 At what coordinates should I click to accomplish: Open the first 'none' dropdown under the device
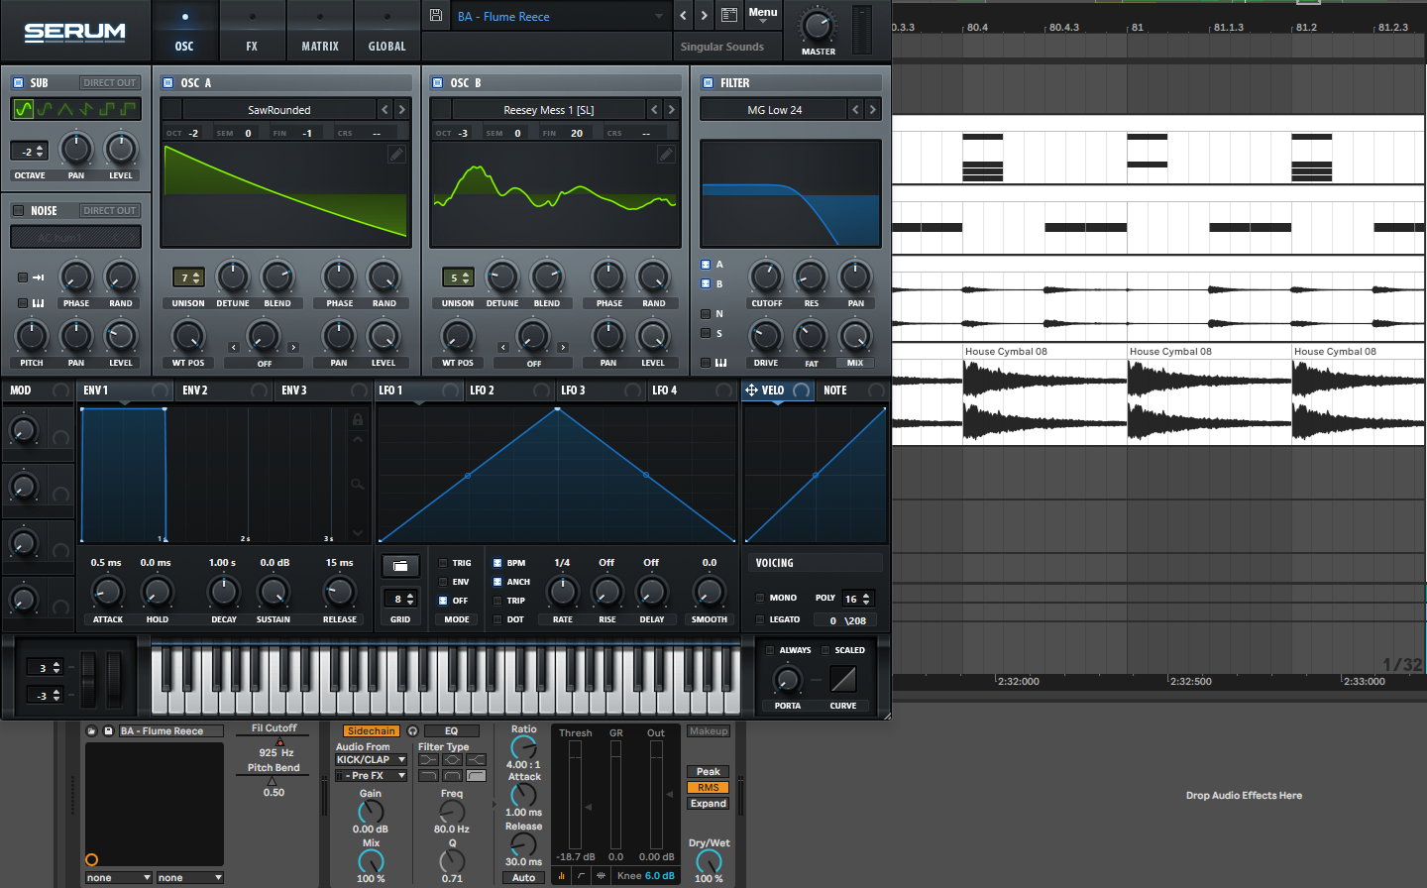[x=118, y=878]
